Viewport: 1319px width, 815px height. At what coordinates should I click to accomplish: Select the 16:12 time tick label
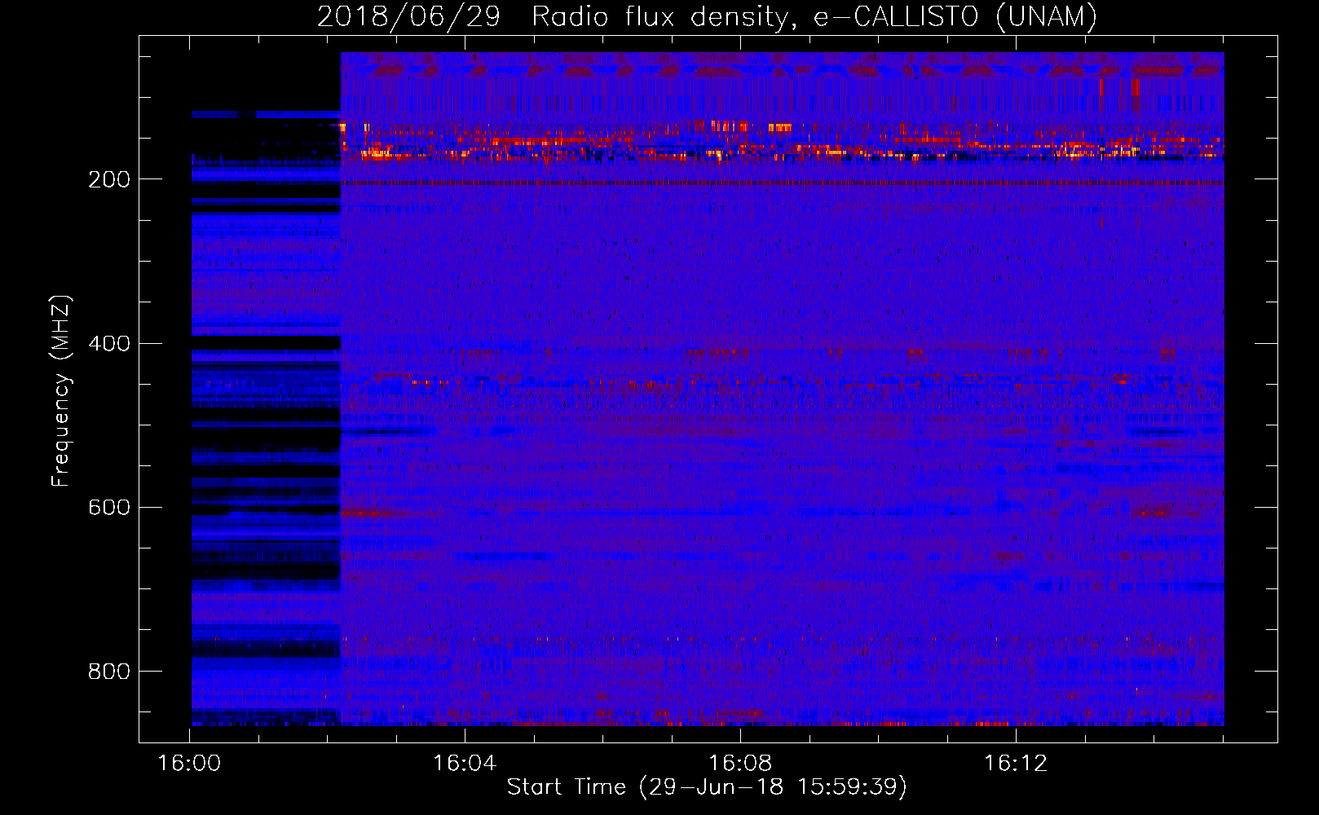click(1016, 764)
